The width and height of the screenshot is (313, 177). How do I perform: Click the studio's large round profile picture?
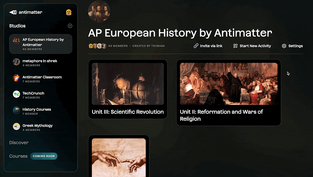point(99,11)
